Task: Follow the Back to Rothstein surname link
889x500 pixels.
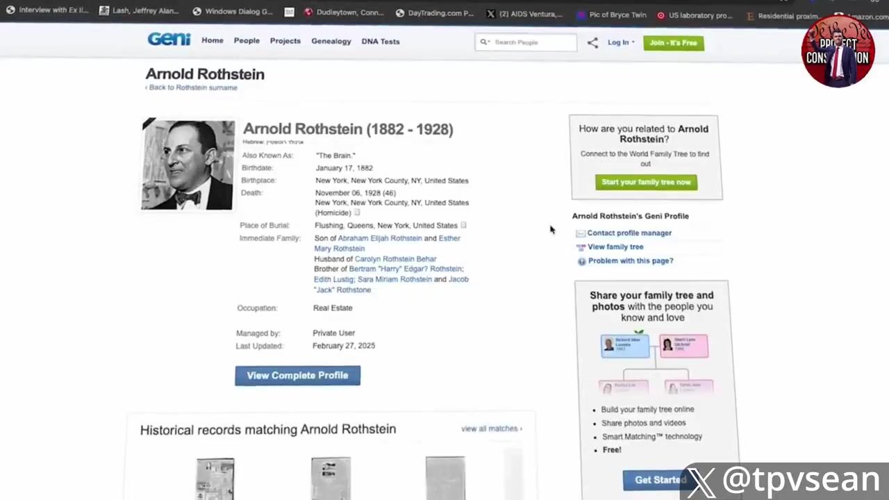Action: click(192, 87)
